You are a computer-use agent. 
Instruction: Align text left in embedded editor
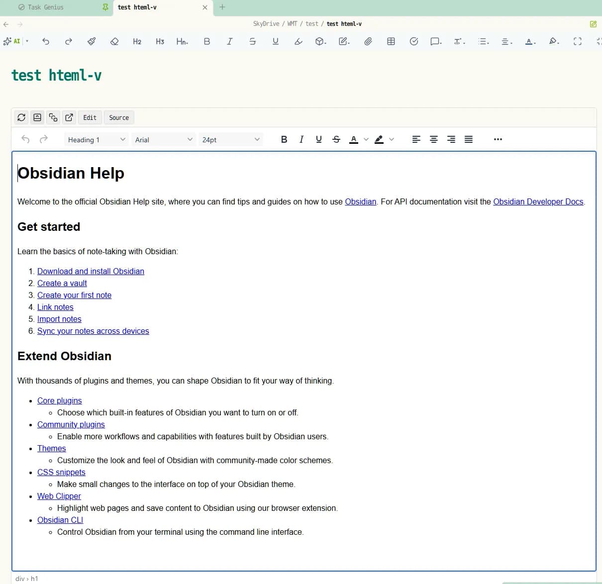pos(416,139)
